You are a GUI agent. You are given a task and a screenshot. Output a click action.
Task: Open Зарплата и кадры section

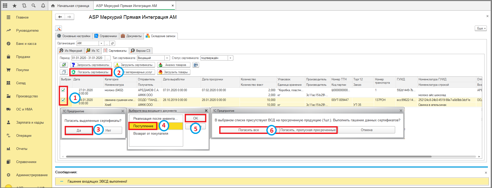30,123
